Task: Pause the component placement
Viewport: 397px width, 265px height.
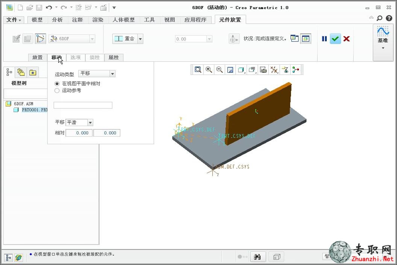Action: pyautogui.click(x=324, y=38)
